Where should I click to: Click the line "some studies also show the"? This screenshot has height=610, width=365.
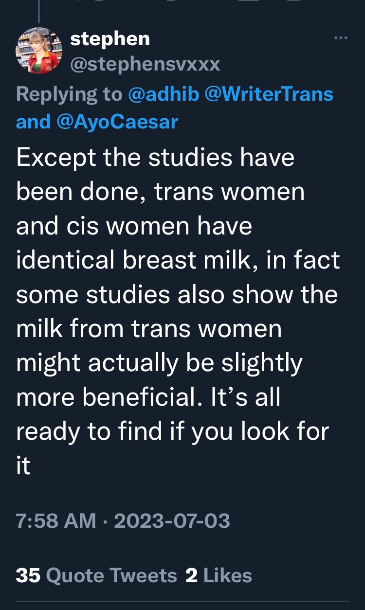177,294
